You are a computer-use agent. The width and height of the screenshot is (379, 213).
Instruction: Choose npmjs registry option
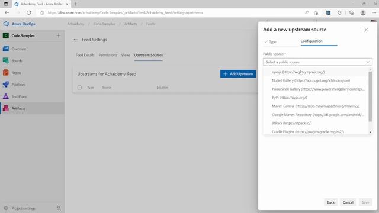316,72
